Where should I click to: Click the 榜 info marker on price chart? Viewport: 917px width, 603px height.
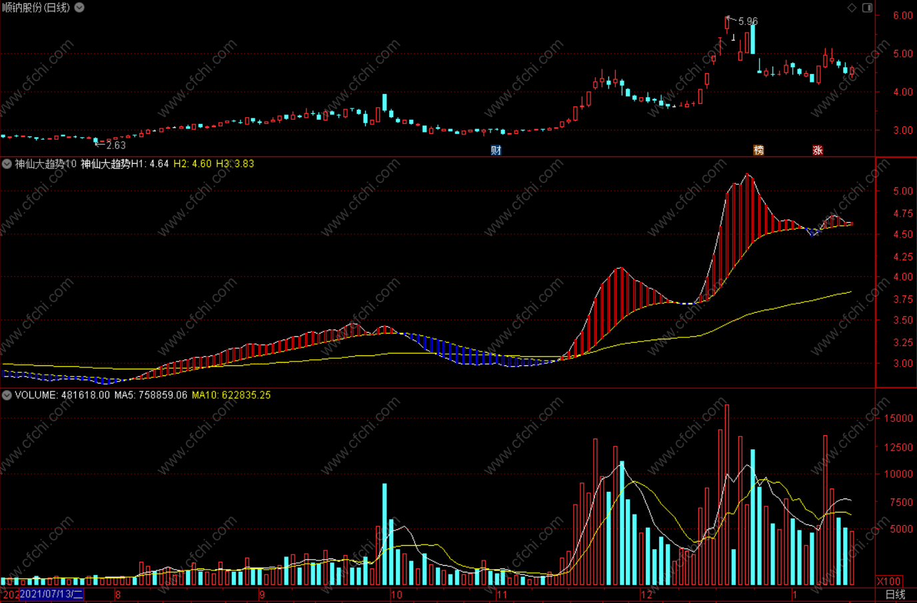[x=758, y=150]
